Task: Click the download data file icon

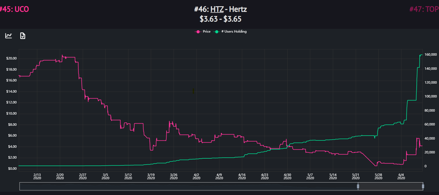Action: [x=23, y=36]
